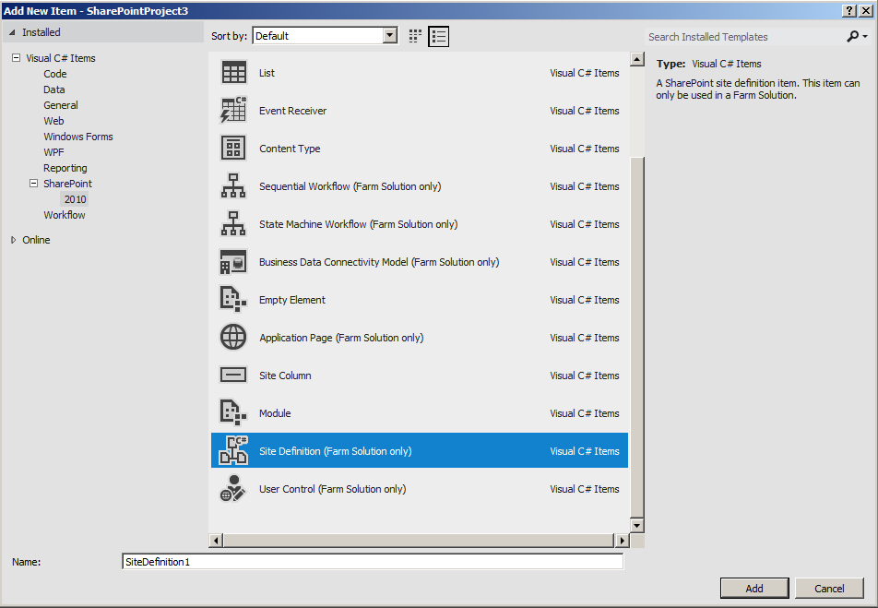Choose the Content Type template icon
Viewport: 878px width, 608px height.
[233, 149]
